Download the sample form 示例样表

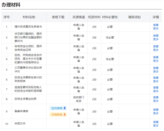point(58,115)
